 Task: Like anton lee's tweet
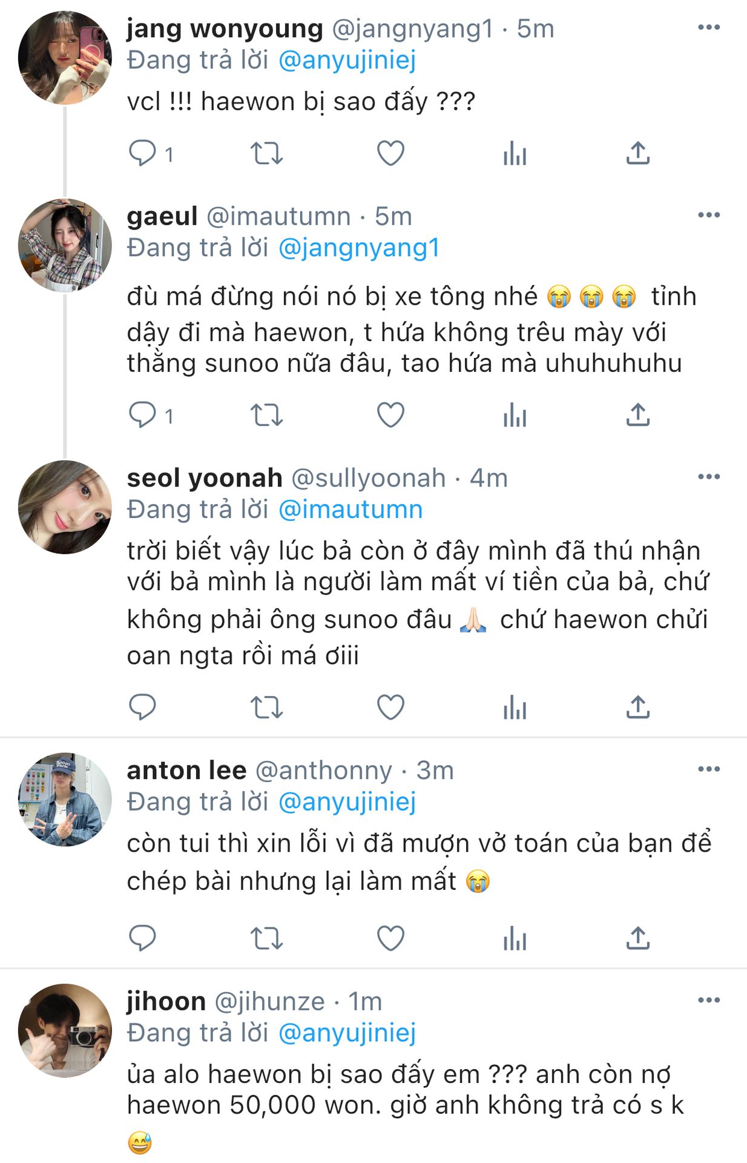[x=390, y=938]
